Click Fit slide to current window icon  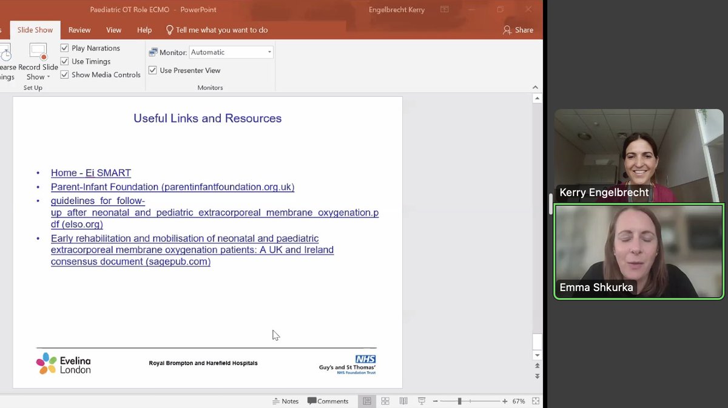click(536, 401)
